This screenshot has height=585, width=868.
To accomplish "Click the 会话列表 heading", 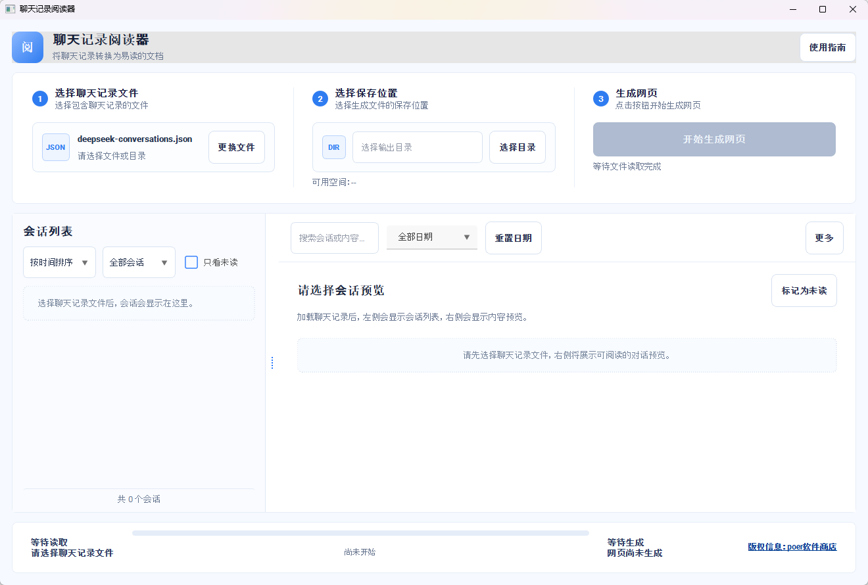I will pos(48,231).
